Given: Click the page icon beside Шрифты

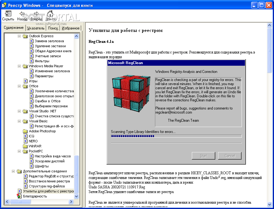Looking at the screenshot, I should pyautogui.click(x=32, y=166).
